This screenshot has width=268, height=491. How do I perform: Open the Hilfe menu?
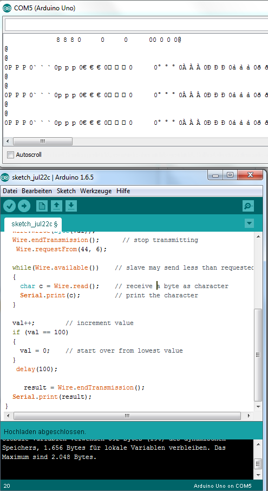123,190
